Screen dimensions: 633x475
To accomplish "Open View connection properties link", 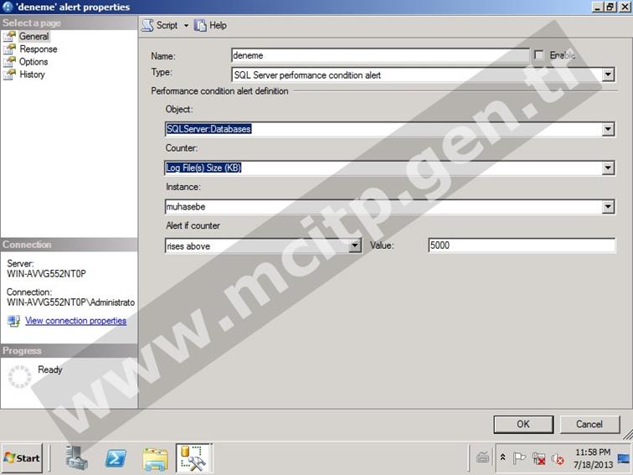I will (75, 321).
